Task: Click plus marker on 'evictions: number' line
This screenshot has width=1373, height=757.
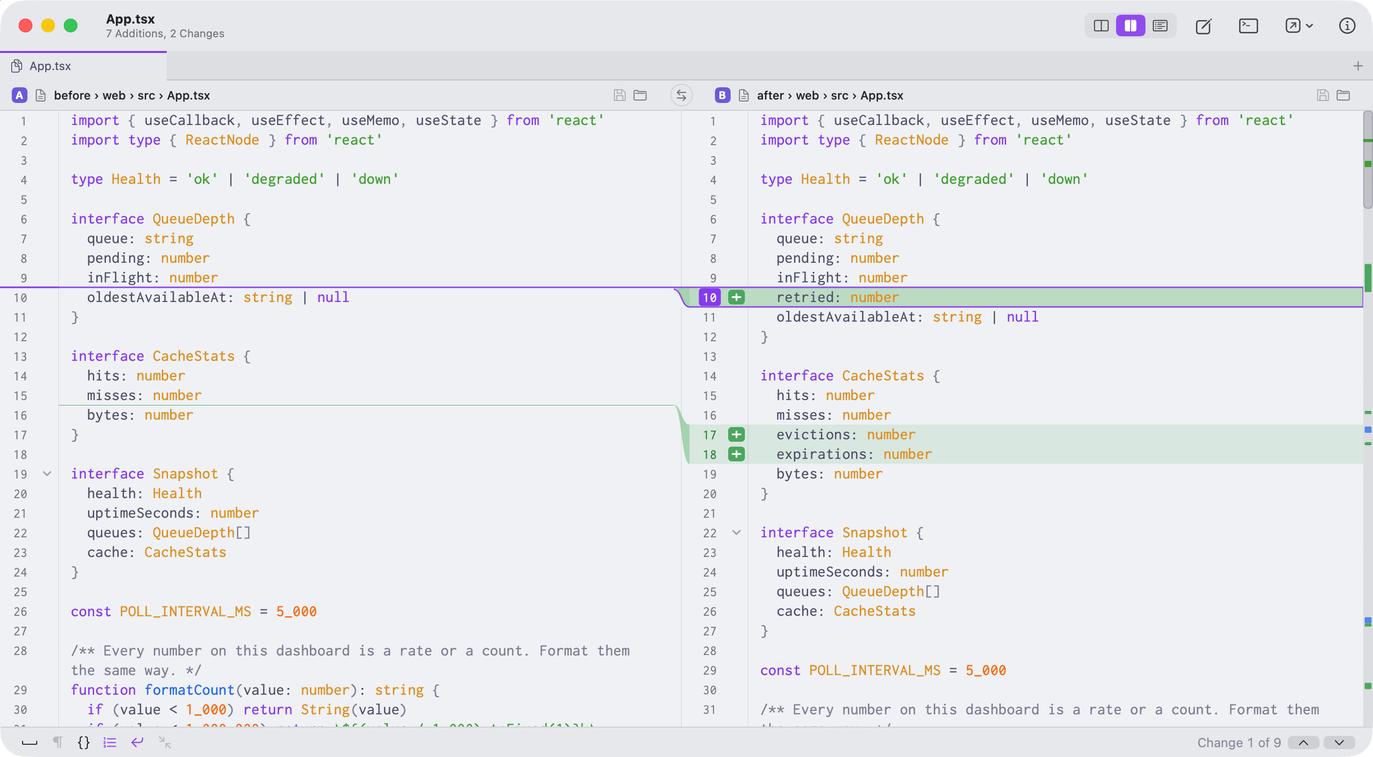Action: (x=736, y=434)
